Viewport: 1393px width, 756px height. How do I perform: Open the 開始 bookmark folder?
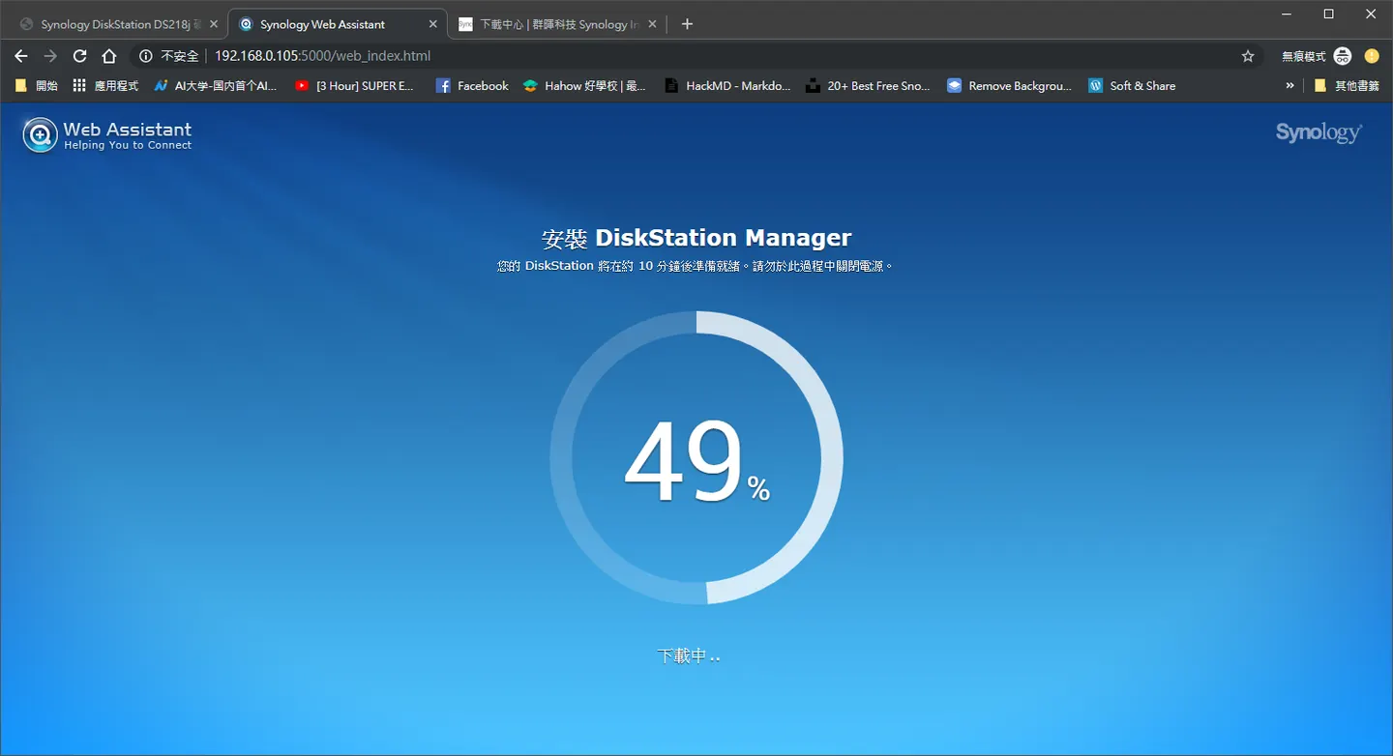pos(37,86)
